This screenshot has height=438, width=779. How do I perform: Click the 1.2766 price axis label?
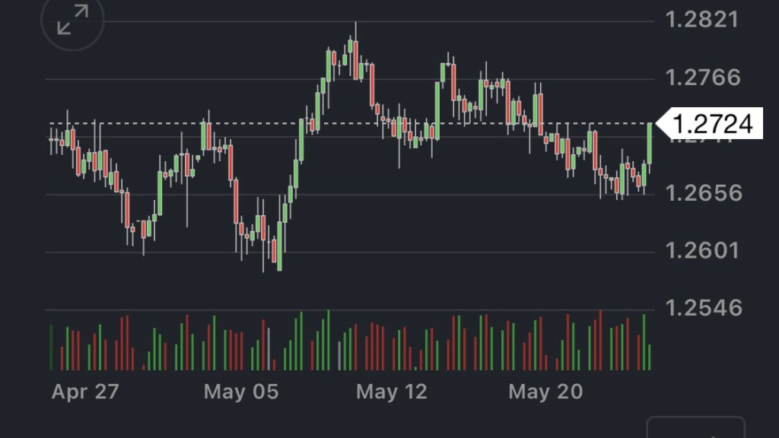[x=701, y=78]
